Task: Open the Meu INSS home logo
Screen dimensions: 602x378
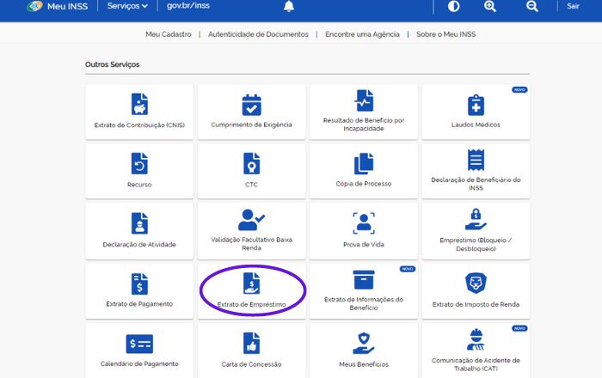Action: (x=58, y=6)
